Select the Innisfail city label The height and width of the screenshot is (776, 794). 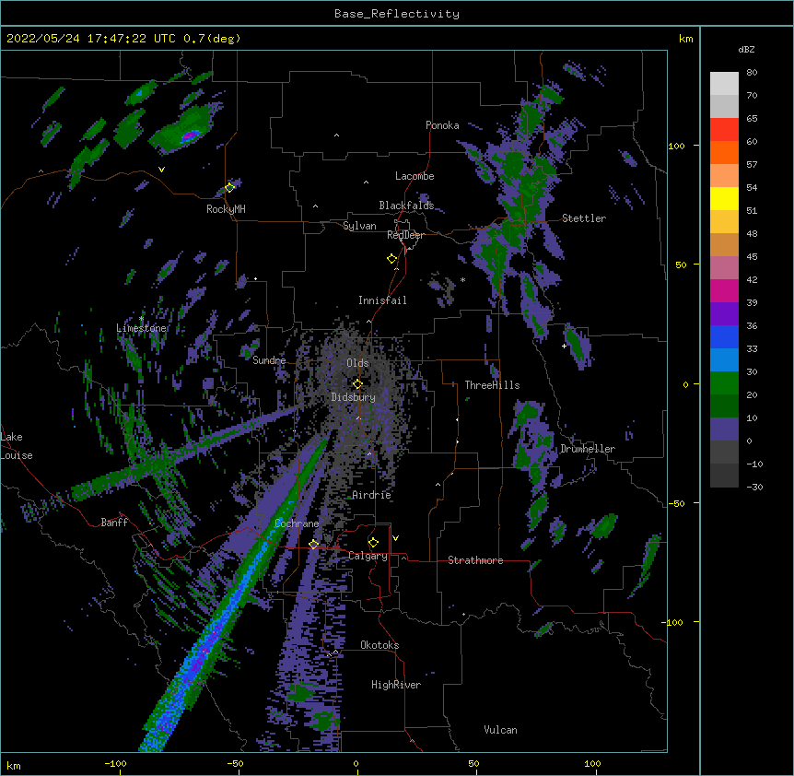coord(382,300)
